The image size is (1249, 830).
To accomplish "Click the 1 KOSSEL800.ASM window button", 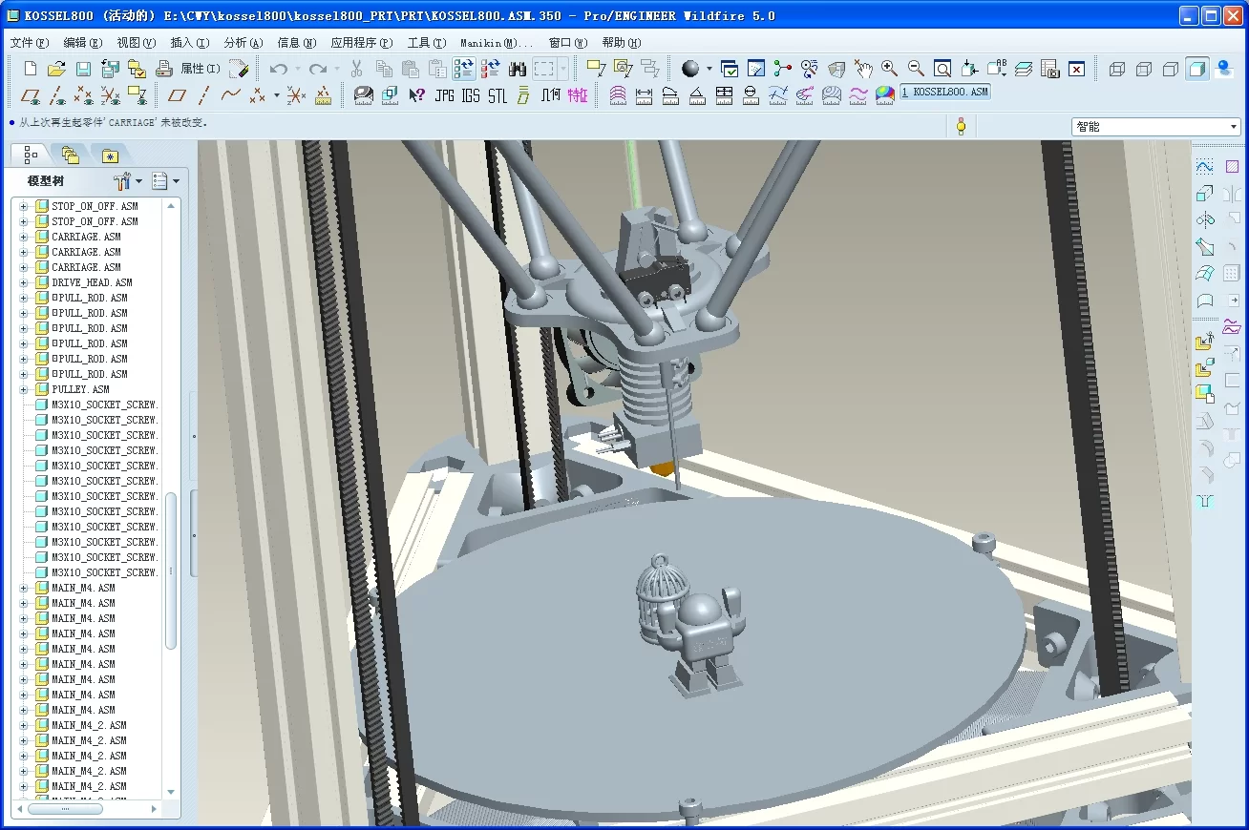I will coord(945,93).
